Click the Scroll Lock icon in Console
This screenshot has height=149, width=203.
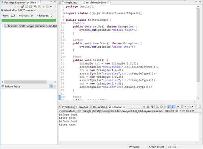click(x=161, y=107)
